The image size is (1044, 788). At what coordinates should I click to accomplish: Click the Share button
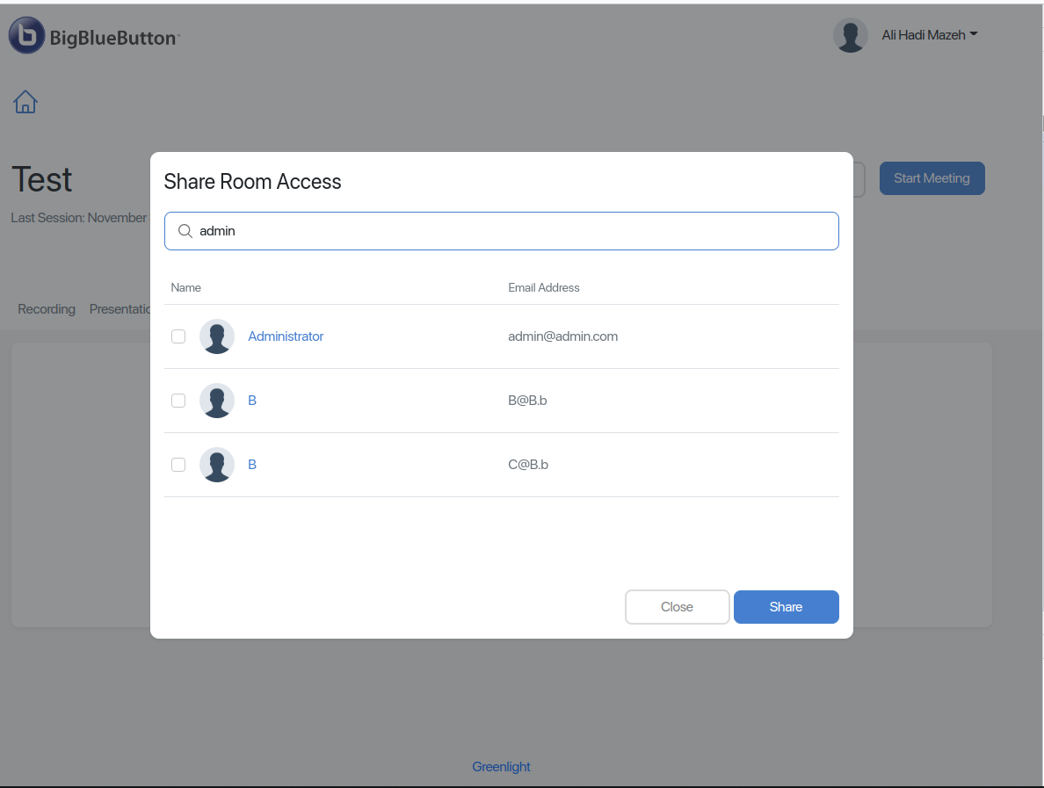(x=786, y=606)
